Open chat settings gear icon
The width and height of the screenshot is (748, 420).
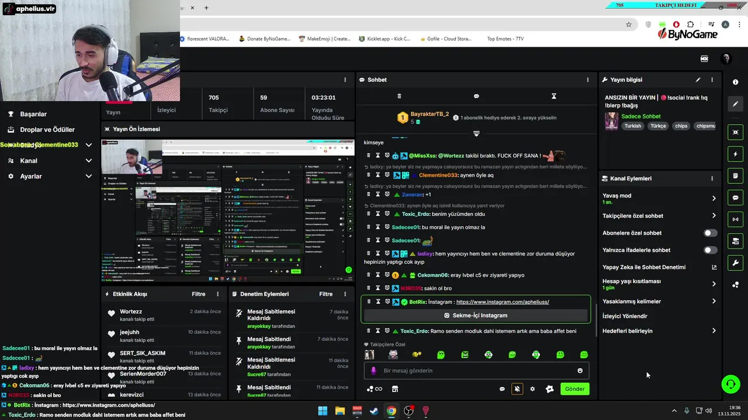[x=532, y=389]
